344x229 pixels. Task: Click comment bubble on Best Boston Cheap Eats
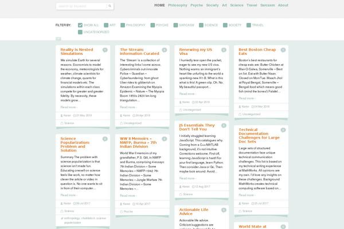[x=283, y=50]
